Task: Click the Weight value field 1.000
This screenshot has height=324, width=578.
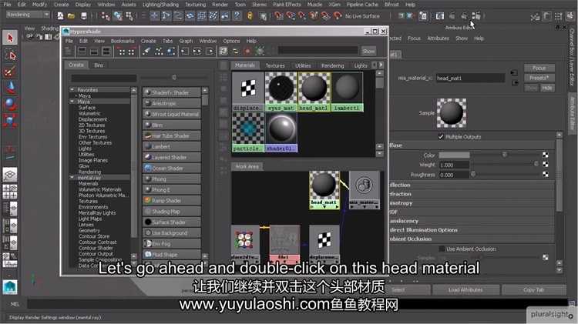Action: click(454, 165)
